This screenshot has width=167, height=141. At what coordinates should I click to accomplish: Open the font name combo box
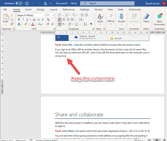tap(32, 15)
